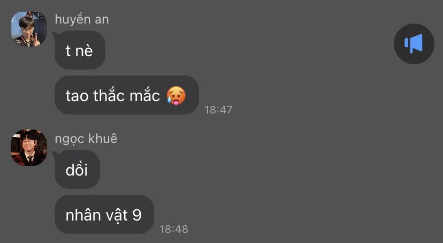Viewport: 443px width, 243px height.
Task: Click the word "mắc" beside the emoji
Action: pos(144,95)
